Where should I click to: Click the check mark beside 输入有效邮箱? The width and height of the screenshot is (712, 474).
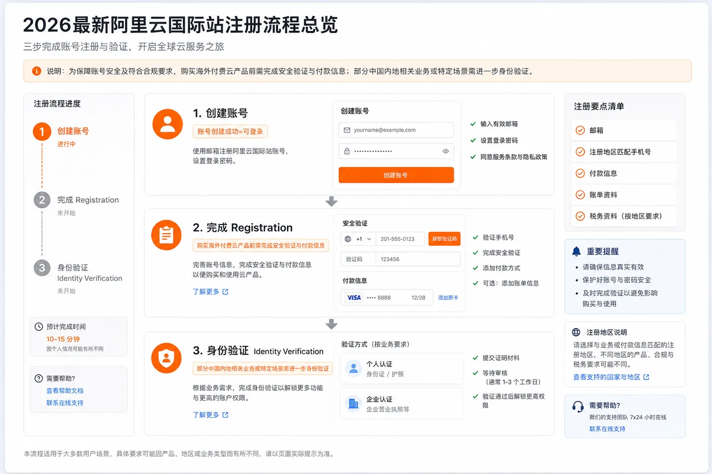[473, 124]
